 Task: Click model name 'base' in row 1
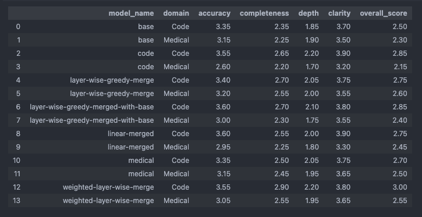(x=146, y=40)
